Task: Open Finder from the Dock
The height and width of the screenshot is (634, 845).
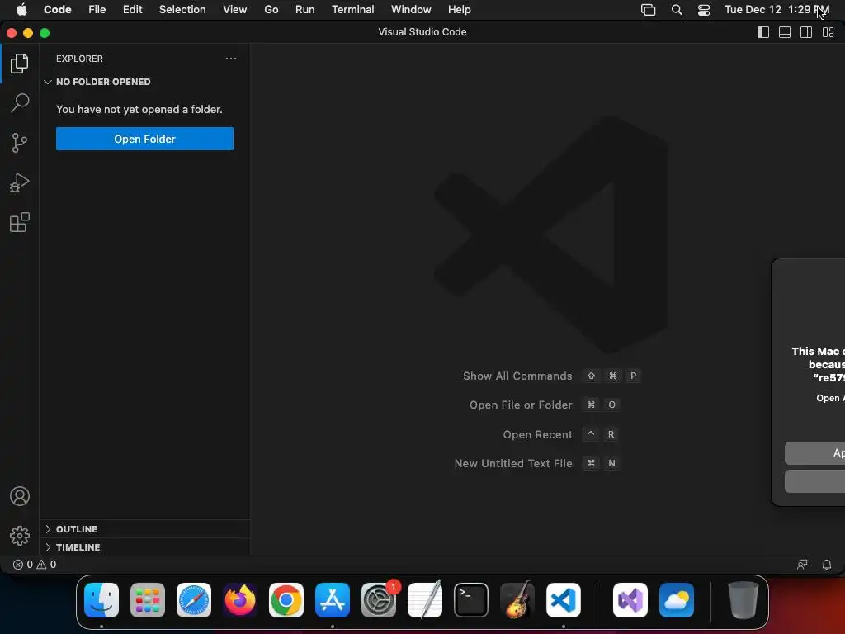Action: (101, 600)
